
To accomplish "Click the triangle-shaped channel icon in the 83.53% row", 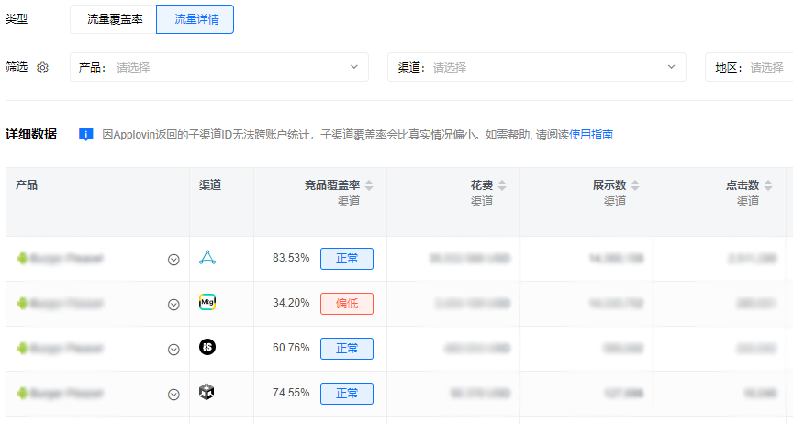I will pos(207,258).
